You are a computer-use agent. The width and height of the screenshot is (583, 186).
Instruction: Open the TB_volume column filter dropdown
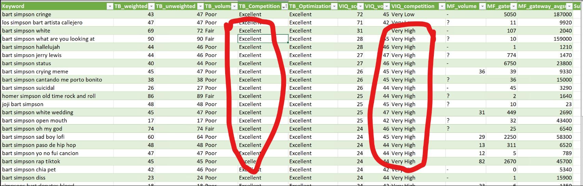click(234, 6)
